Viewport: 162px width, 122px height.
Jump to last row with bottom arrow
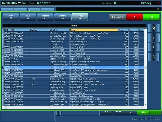pyautogui.click(x=153, y=56)
